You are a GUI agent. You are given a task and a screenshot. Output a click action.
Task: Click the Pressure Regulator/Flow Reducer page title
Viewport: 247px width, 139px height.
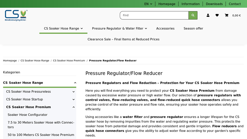pos(124,73)
